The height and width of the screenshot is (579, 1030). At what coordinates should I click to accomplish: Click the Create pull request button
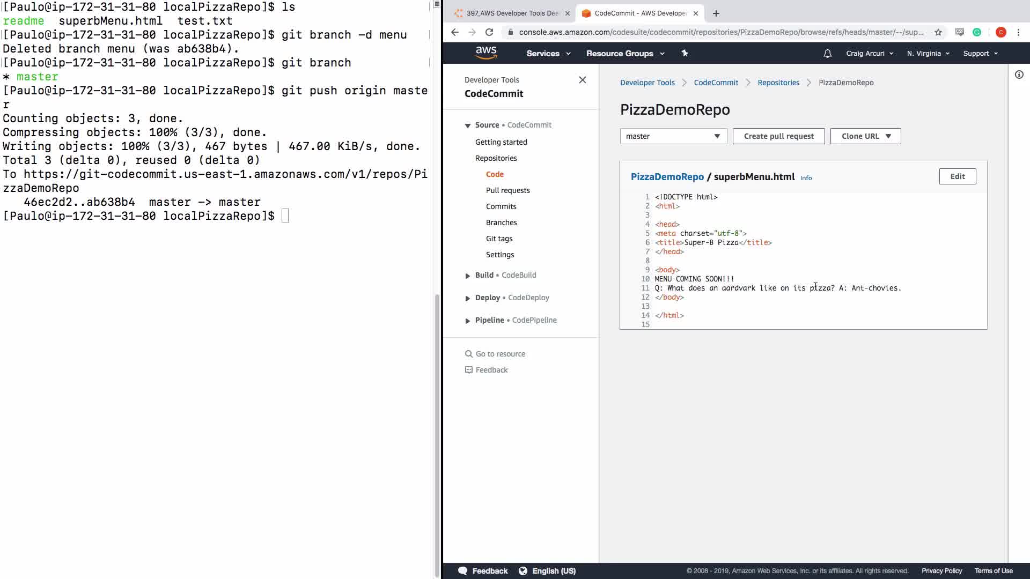[778, 136]
